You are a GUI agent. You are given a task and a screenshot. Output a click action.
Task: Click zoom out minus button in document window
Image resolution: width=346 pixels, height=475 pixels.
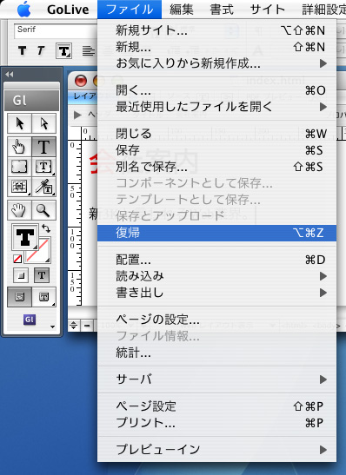(x=87, y=326)
